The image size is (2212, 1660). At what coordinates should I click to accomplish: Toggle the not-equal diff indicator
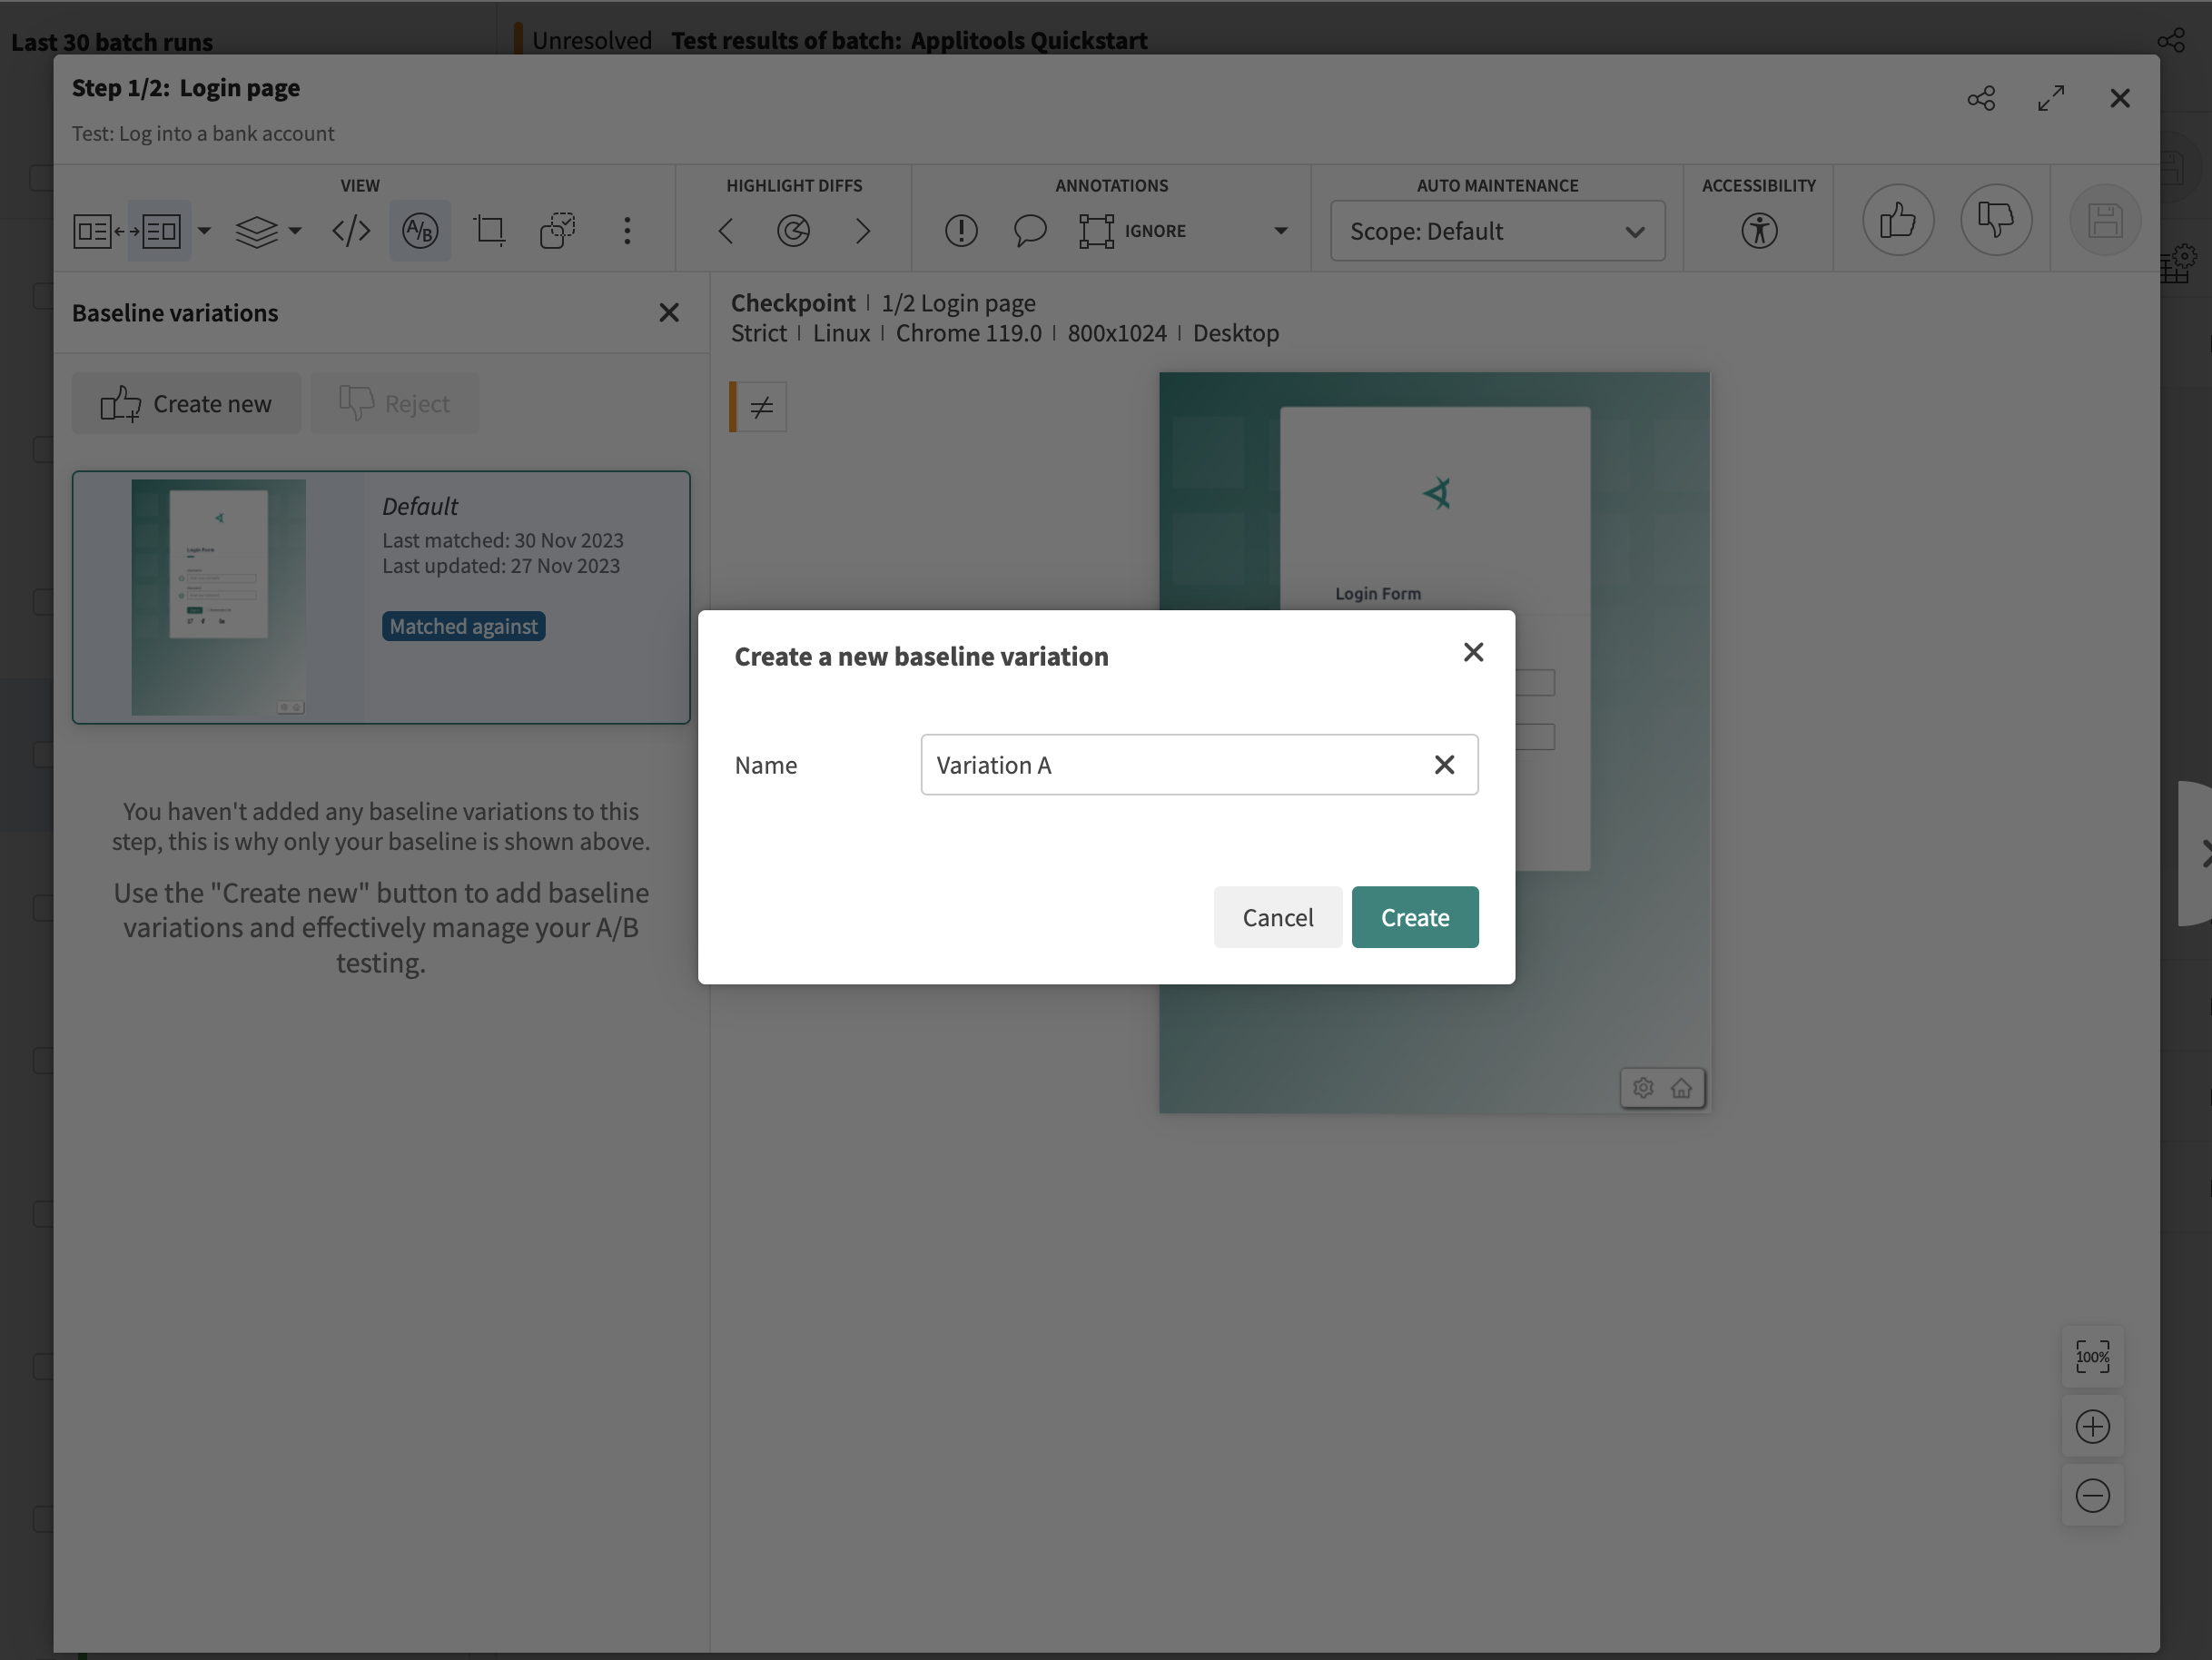click(x=761, y=407)
